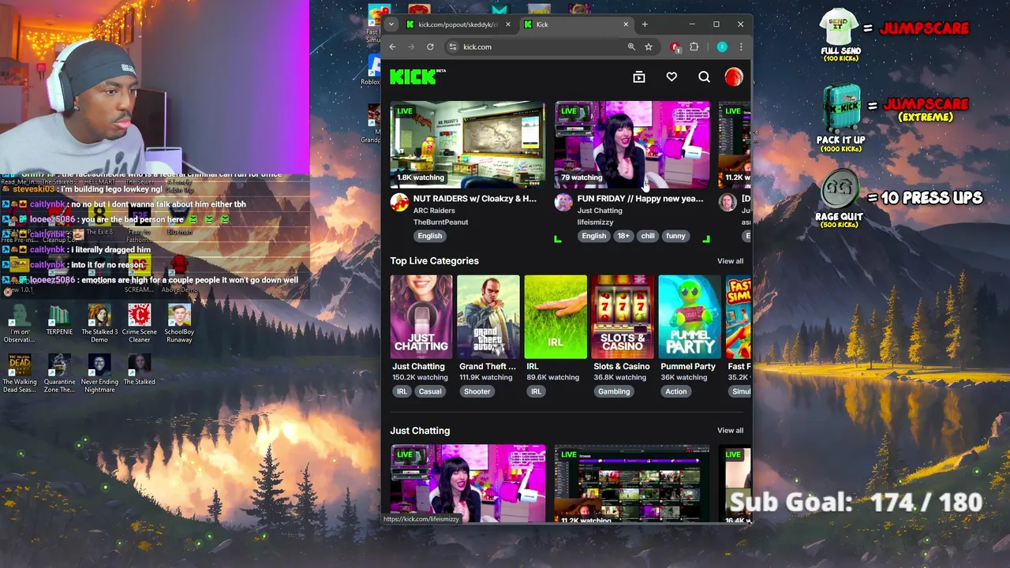Open NUT RAIDERS stream title
Viewport: 1010px width, 568px height.
tap(474, 199)
